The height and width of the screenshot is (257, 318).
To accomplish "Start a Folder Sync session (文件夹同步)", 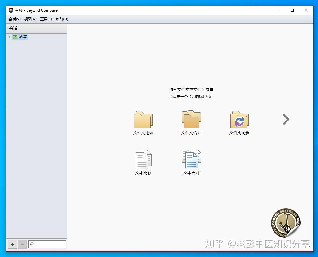I will coord(239,119).
